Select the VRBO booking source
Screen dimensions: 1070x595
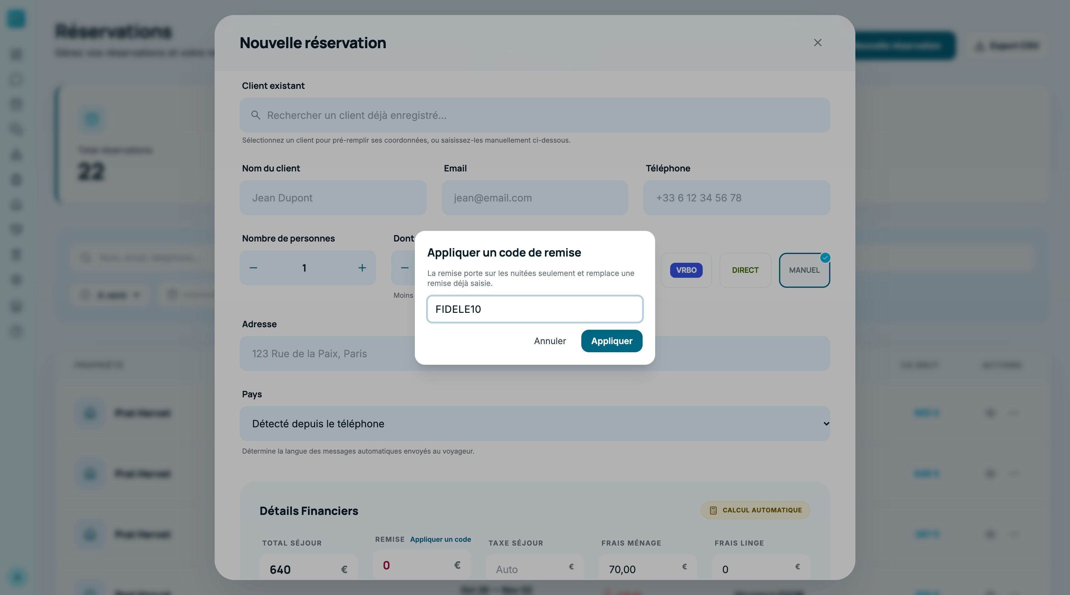[686, 270]
